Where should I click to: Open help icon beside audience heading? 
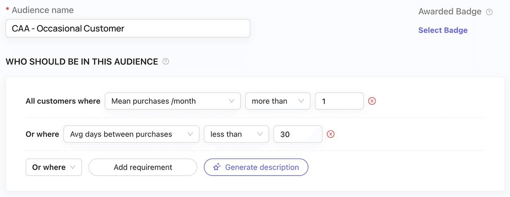pyautogui.click(x=166, y=62)
